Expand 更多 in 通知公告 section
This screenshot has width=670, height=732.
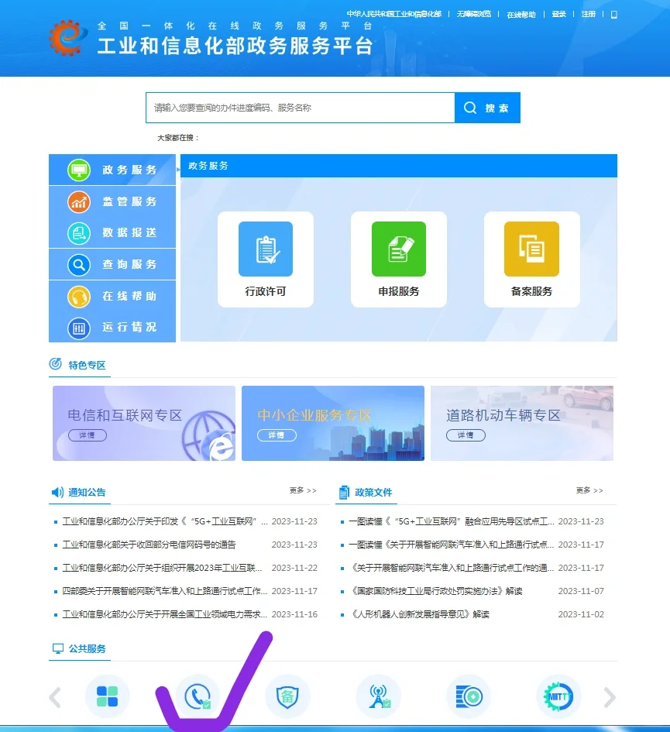(x=303, y=490)
